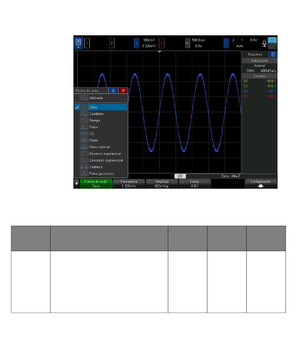Open the Forma de onda softkey menu
This screenshot has width=297, height=364.
coord(96,184)
